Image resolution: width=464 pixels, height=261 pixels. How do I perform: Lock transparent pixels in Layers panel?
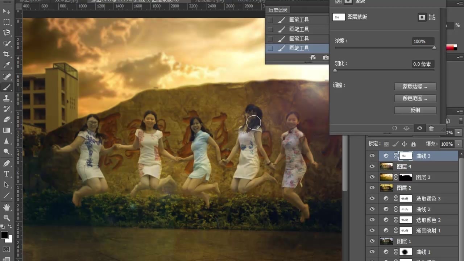click(386, 144)
